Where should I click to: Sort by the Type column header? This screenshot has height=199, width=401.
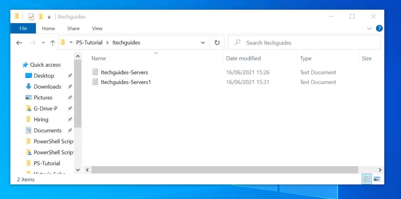[x=305, y=58]
